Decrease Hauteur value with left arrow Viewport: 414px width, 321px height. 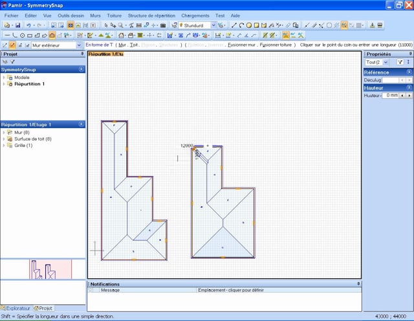(x=402, y=95)
